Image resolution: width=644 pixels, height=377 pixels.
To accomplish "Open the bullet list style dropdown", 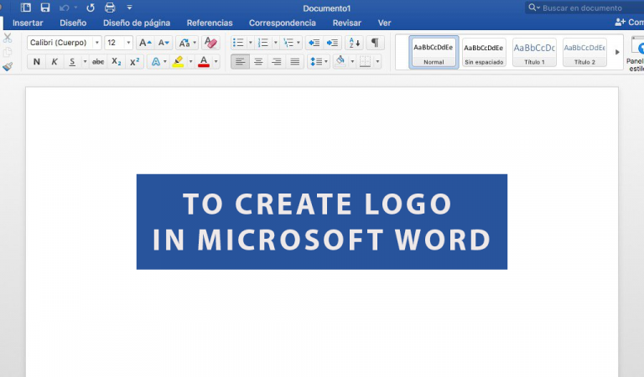I will click(251, 43).
